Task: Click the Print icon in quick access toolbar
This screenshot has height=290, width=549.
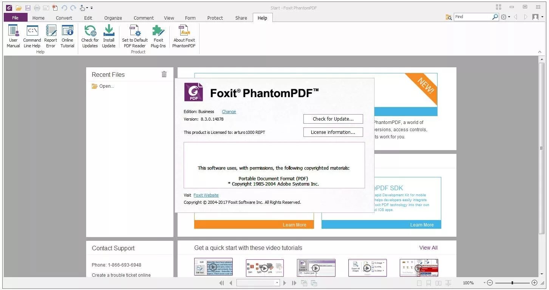Action: 37,8
